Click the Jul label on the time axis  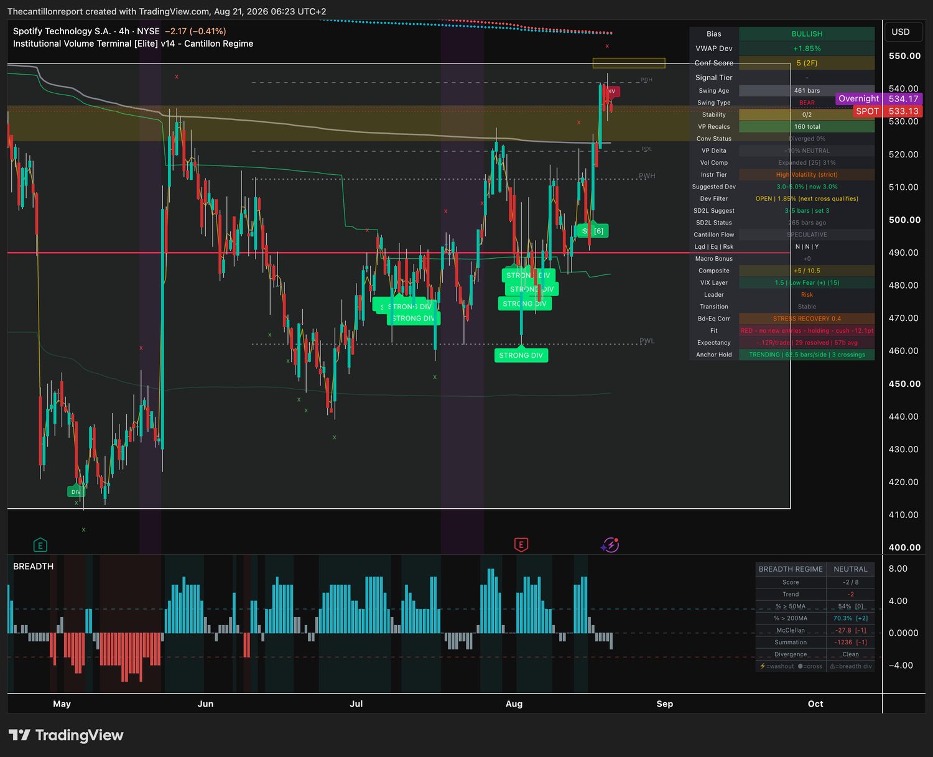356,704
